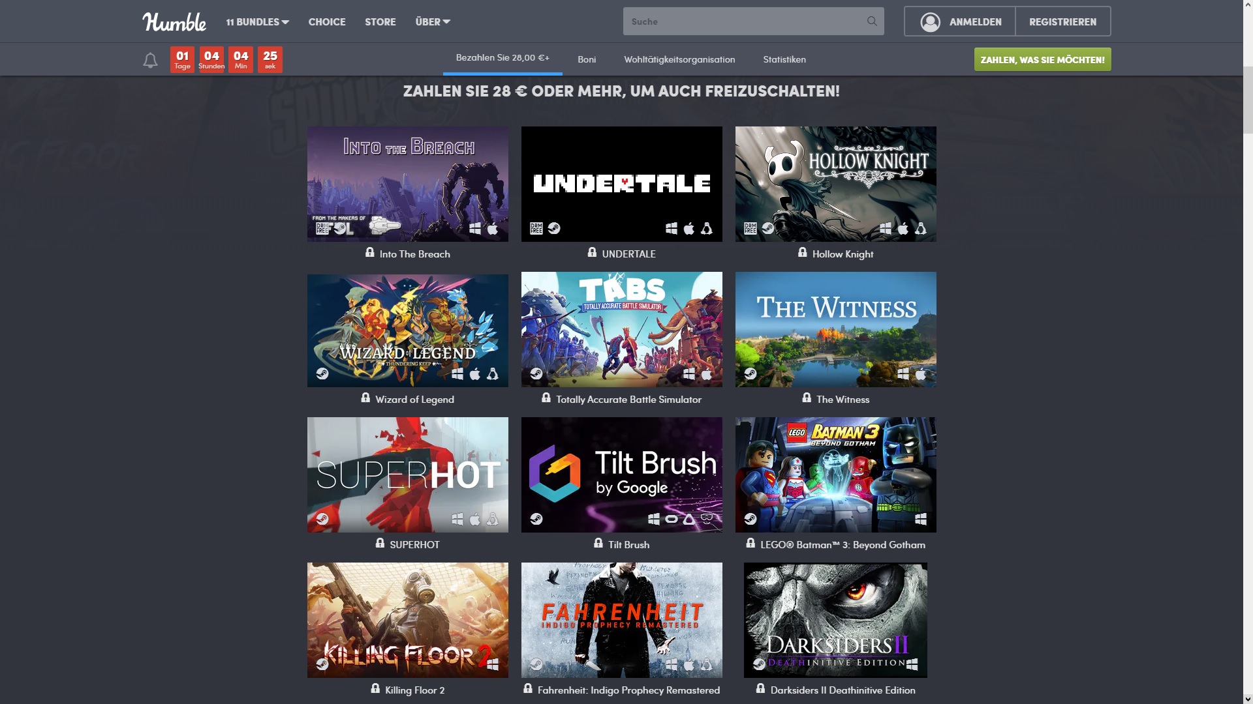The width and height of the screenshot is (1253, 704).
Task: Open the Killing Floor 2 game thumbnail
Action: 408,620
